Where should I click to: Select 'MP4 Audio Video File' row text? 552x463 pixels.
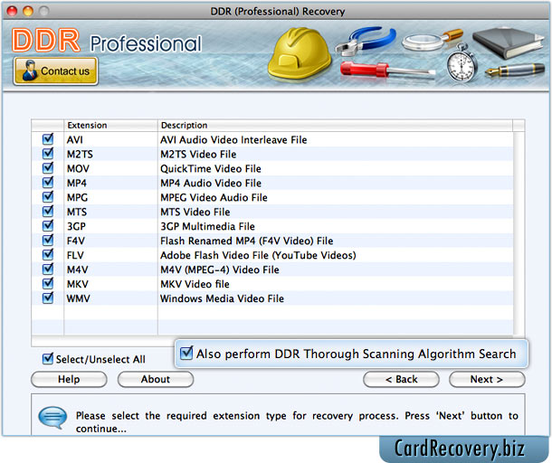click(x=211, y=184)
